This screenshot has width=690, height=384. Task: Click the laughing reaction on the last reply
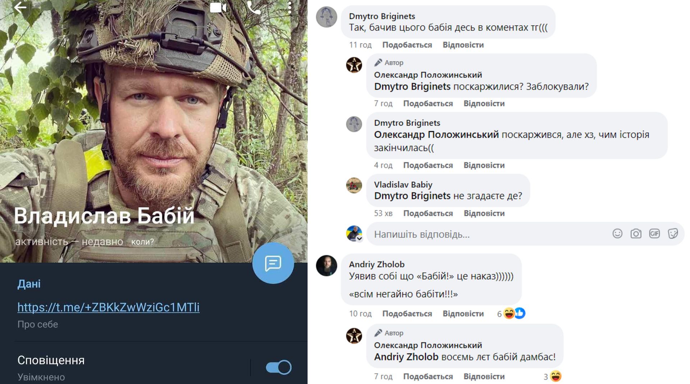556,376
